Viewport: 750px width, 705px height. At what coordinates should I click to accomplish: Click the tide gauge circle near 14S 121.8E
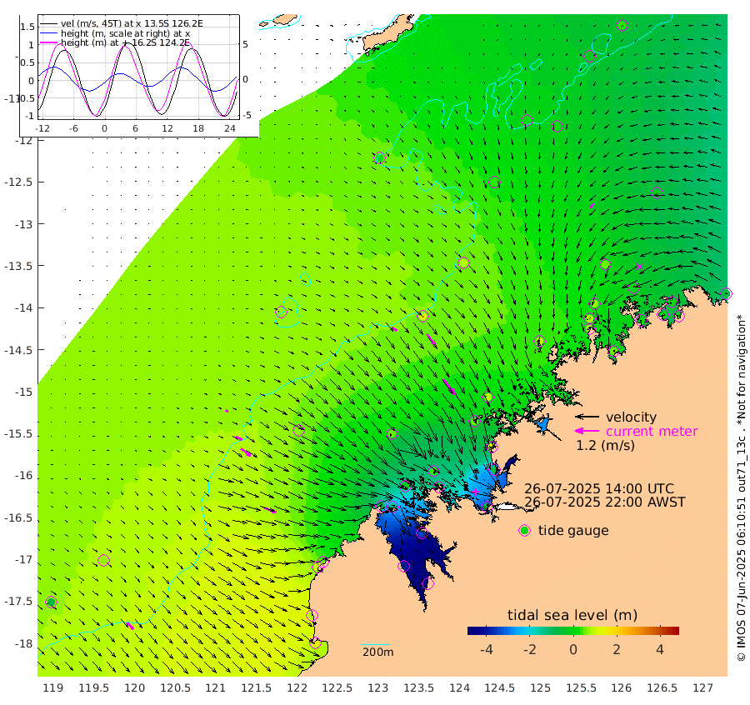[x=282, y=312]
